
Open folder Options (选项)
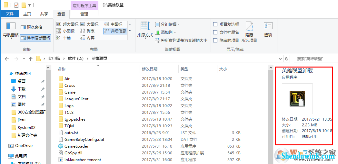click(268, 30)
